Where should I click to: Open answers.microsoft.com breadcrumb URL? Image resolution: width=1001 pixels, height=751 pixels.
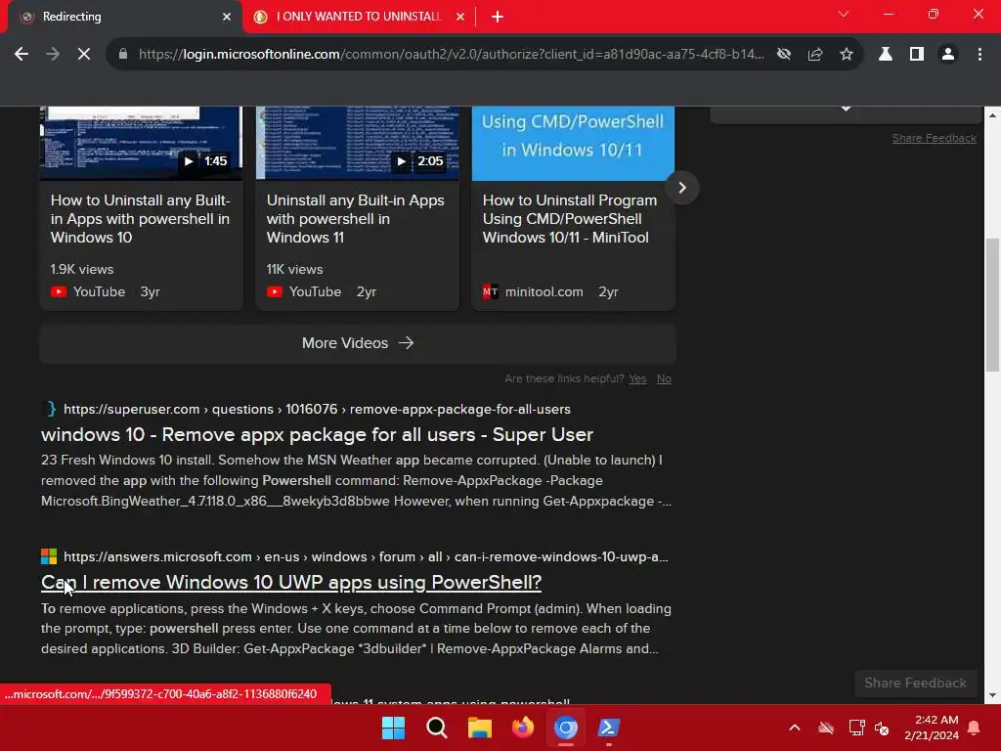pyautogui.click(x=366, y=556)
